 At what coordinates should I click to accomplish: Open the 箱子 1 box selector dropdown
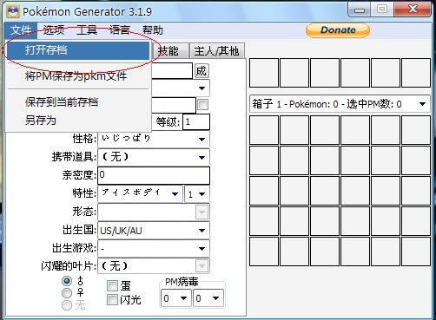coord(340,104)
